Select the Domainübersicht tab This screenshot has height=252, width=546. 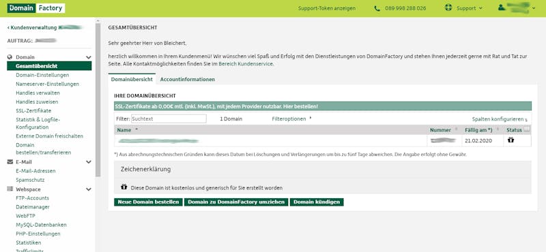pyautogui.click(x=132, y=79)
